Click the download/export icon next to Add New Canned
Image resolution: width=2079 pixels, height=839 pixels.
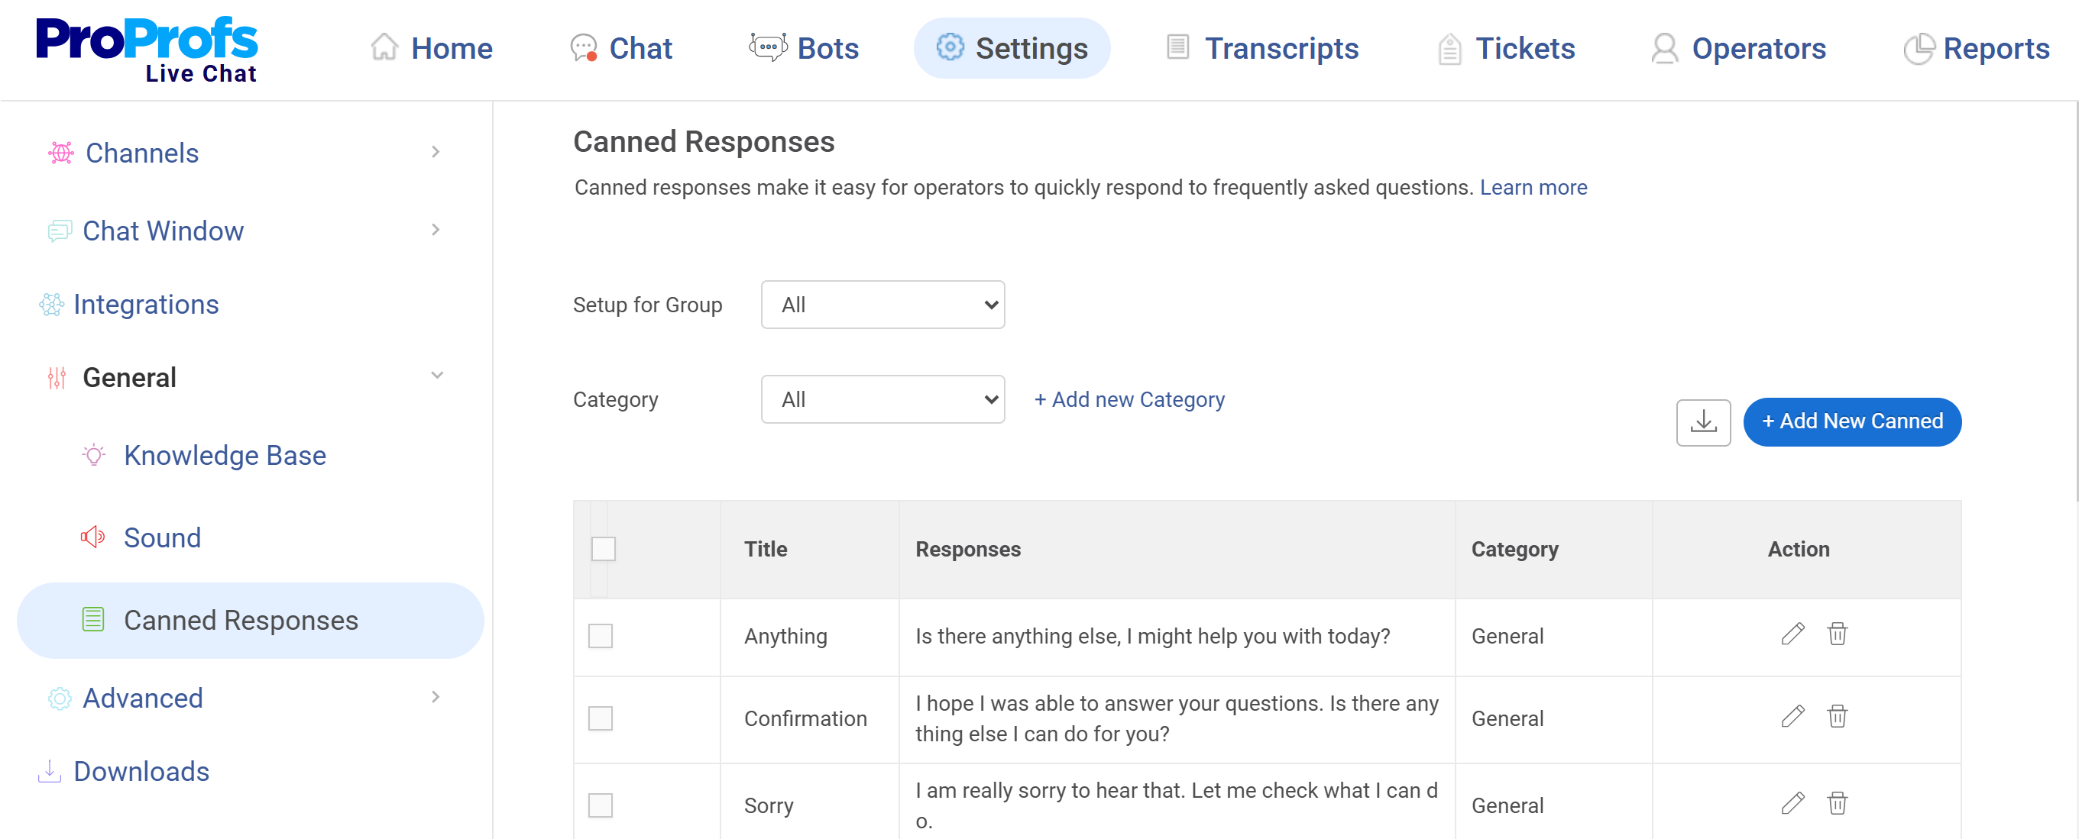[1704, 422]
